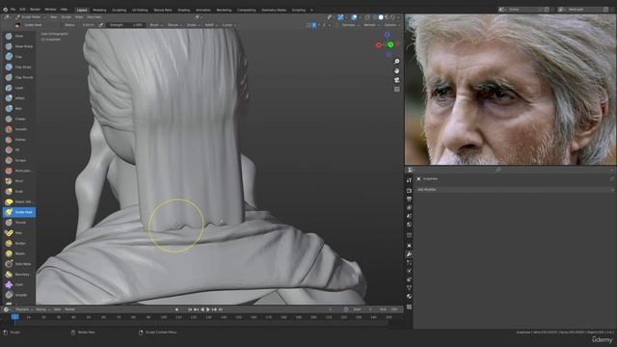
Task: Open the timeline Playback dropdown
Action: coord(23,309)
